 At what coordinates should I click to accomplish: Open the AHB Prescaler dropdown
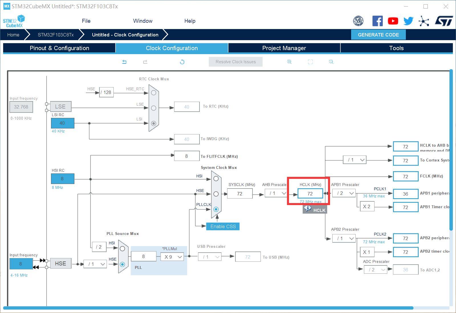[x=276, y=193]
